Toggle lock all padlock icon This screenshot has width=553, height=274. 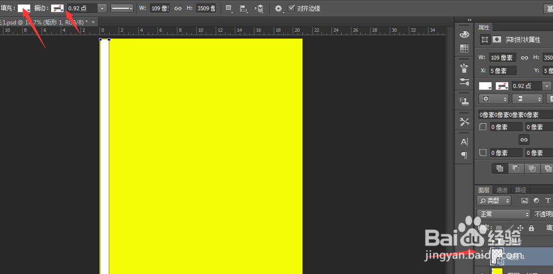[531, 228]
